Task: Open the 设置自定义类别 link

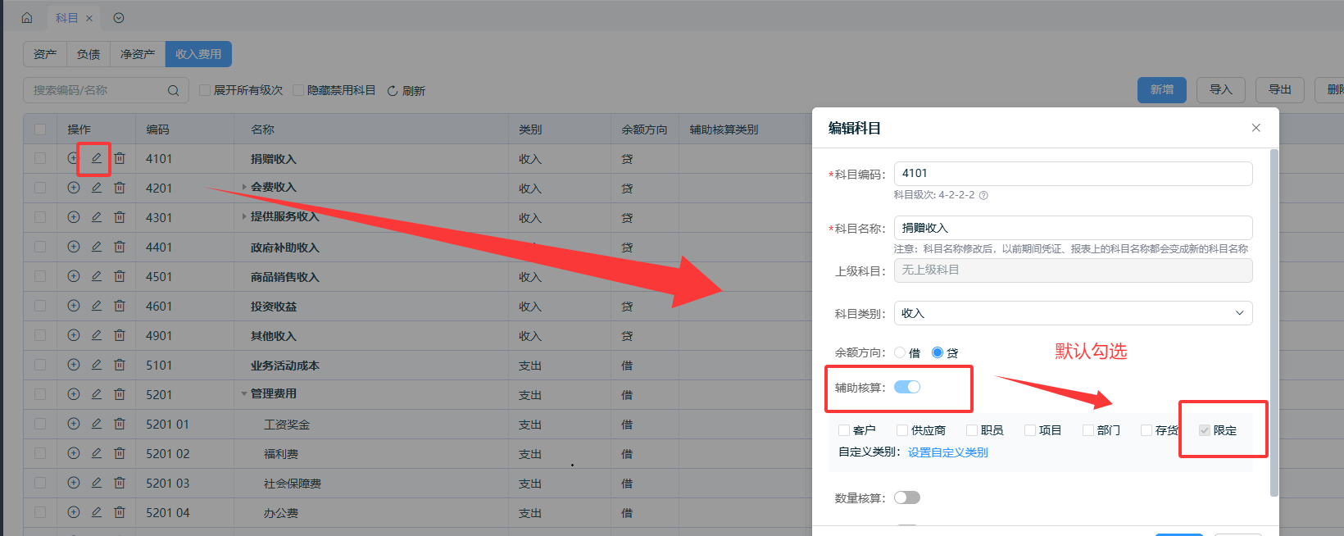Action: tap(947, 452)
